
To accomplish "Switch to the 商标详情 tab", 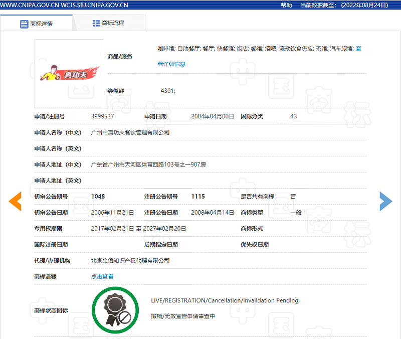I will click(x=41, y=24).
